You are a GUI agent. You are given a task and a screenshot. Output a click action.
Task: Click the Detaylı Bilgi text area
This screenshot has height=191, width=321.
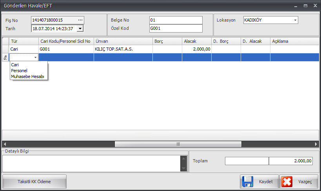coord(91,164)
